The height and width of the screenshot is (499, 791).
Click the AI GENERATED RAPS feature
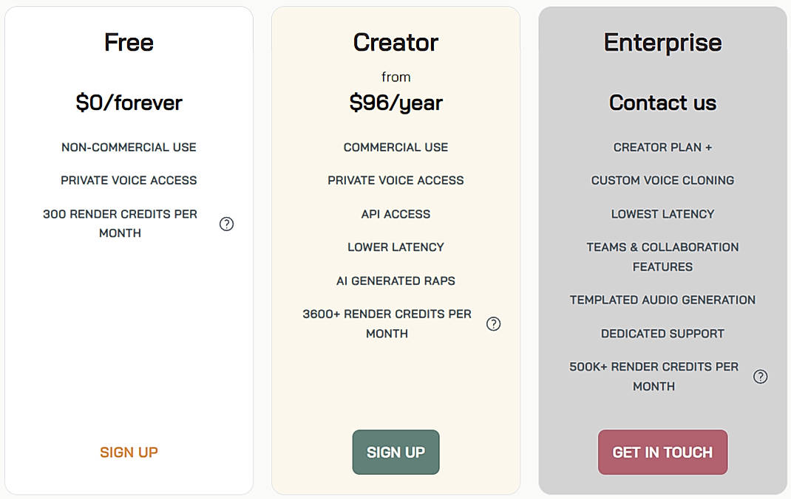395,281
